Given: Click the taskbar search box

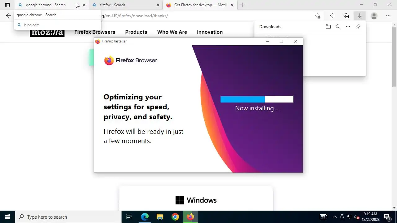Looking at the screenshot, I should point(68,217).
